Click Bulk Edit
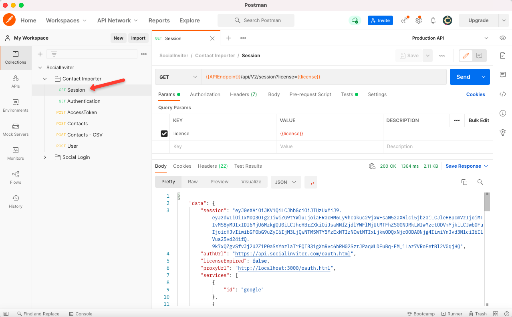Screen dimensions: 512x317 [x=479, y=120]
